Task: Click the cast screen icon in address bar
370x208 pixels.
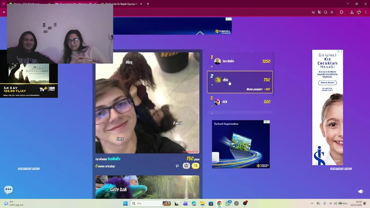Action: [x=325, y=12]
